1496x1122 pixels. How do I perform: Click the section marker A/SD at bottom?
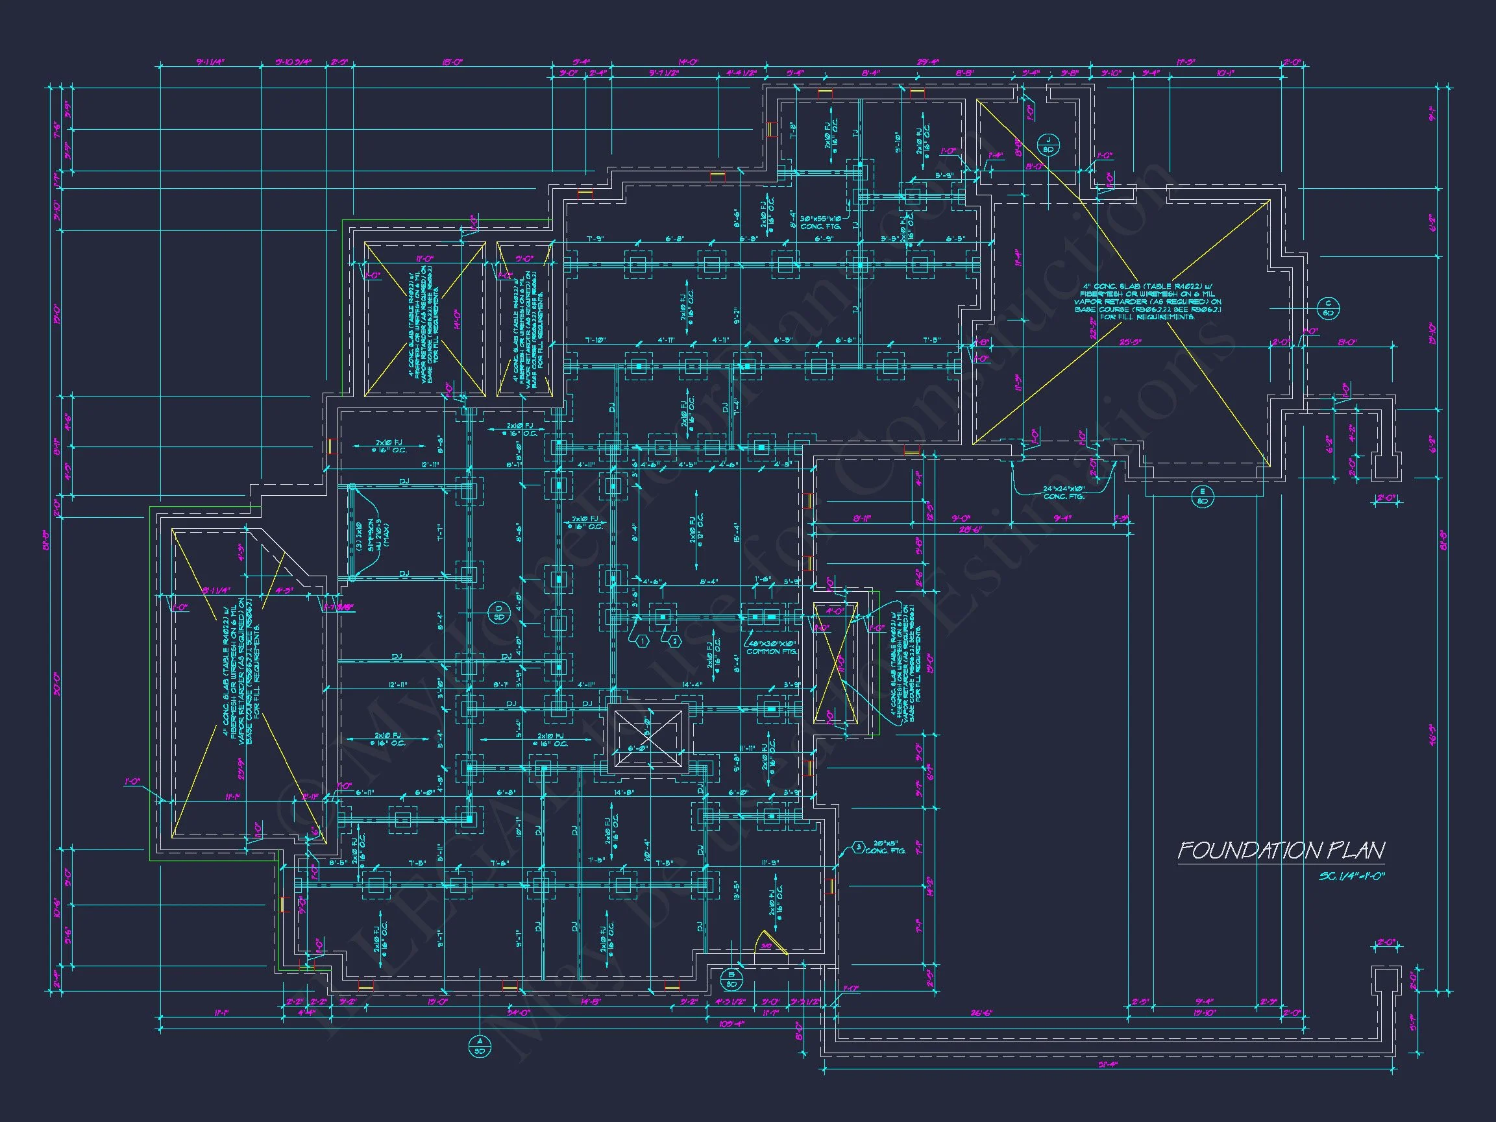click(x=480, y=1047)
